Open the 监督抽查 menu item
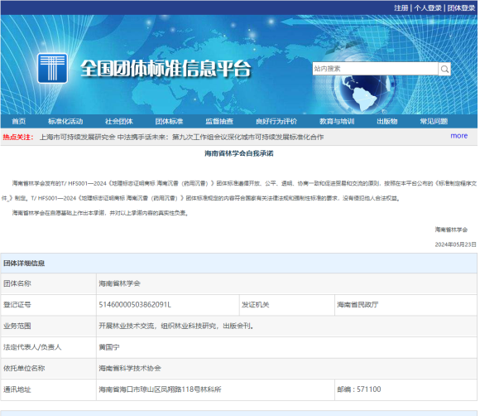The width and height of the screenshot is (480, 416). click(x=219, y=121)
